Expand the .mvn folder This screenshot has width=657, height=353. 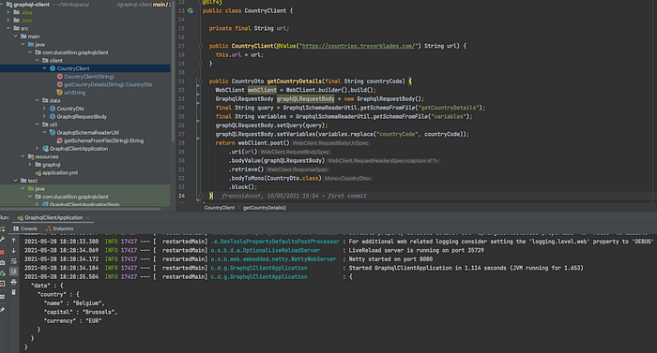8,21
